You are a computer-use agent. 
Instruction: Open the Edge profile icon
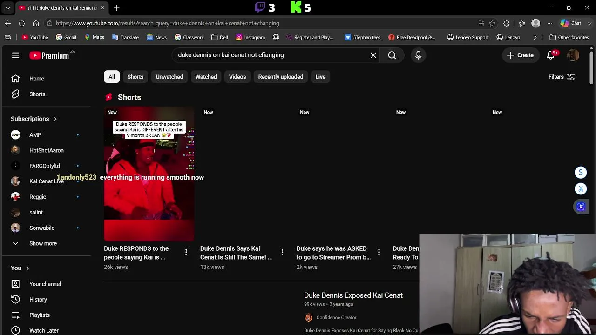pos(536,23)
